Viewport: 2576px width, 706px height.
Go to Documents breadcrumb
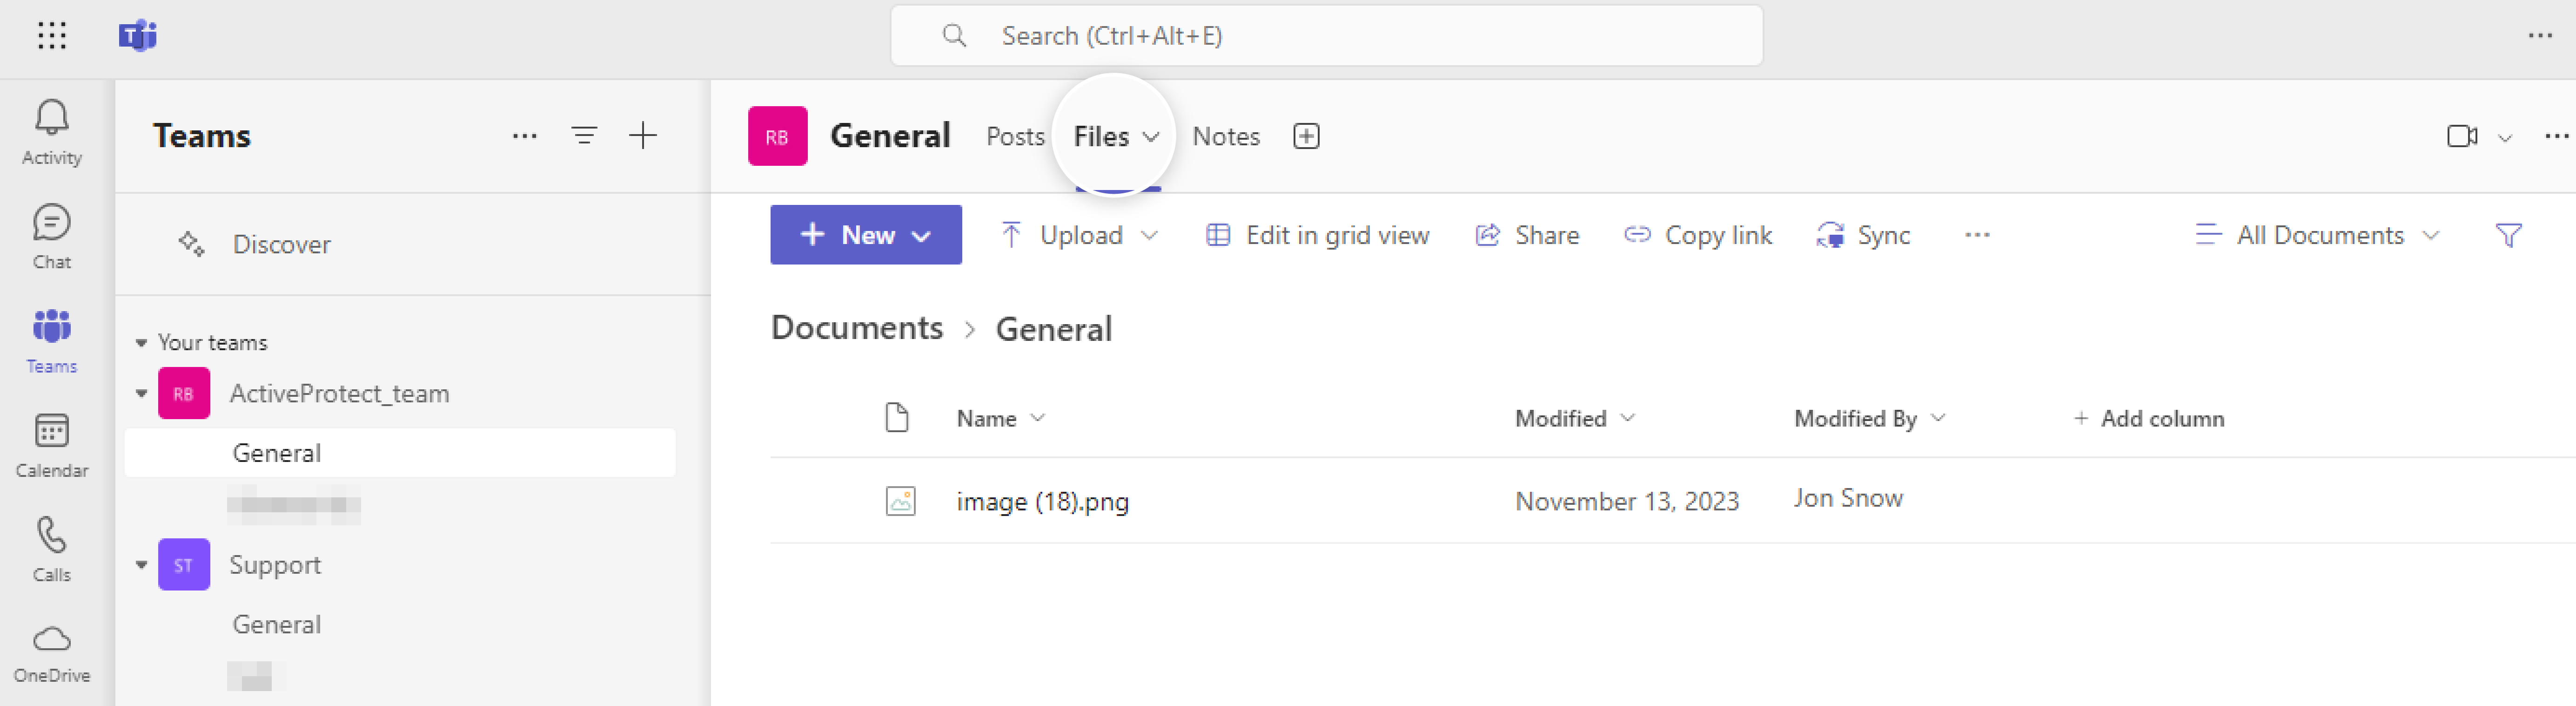tap(857, 328)
